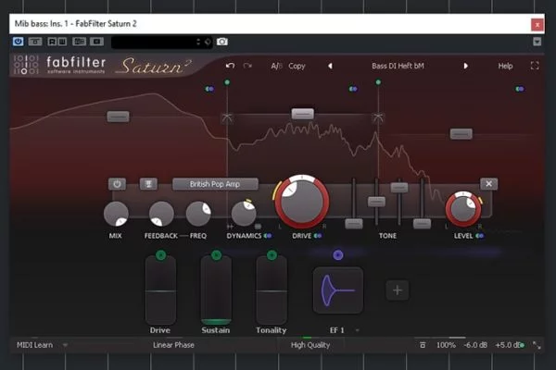Click the up/down preset arrows in host field
Viewport: 556px width, 370px height.
pyautogui.click(x=198, y=43)
